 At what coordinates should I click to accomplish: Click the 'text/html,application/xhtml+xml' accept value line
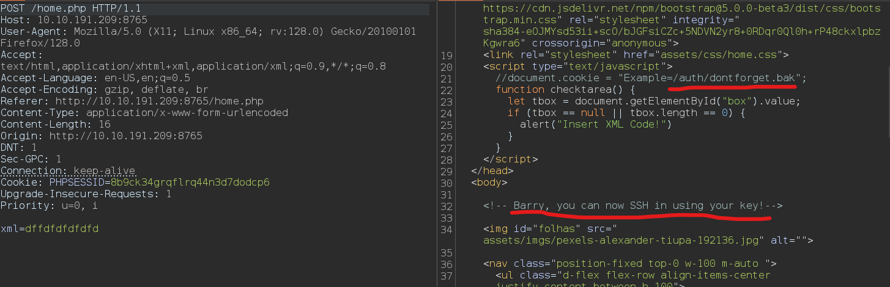point(193,67)
